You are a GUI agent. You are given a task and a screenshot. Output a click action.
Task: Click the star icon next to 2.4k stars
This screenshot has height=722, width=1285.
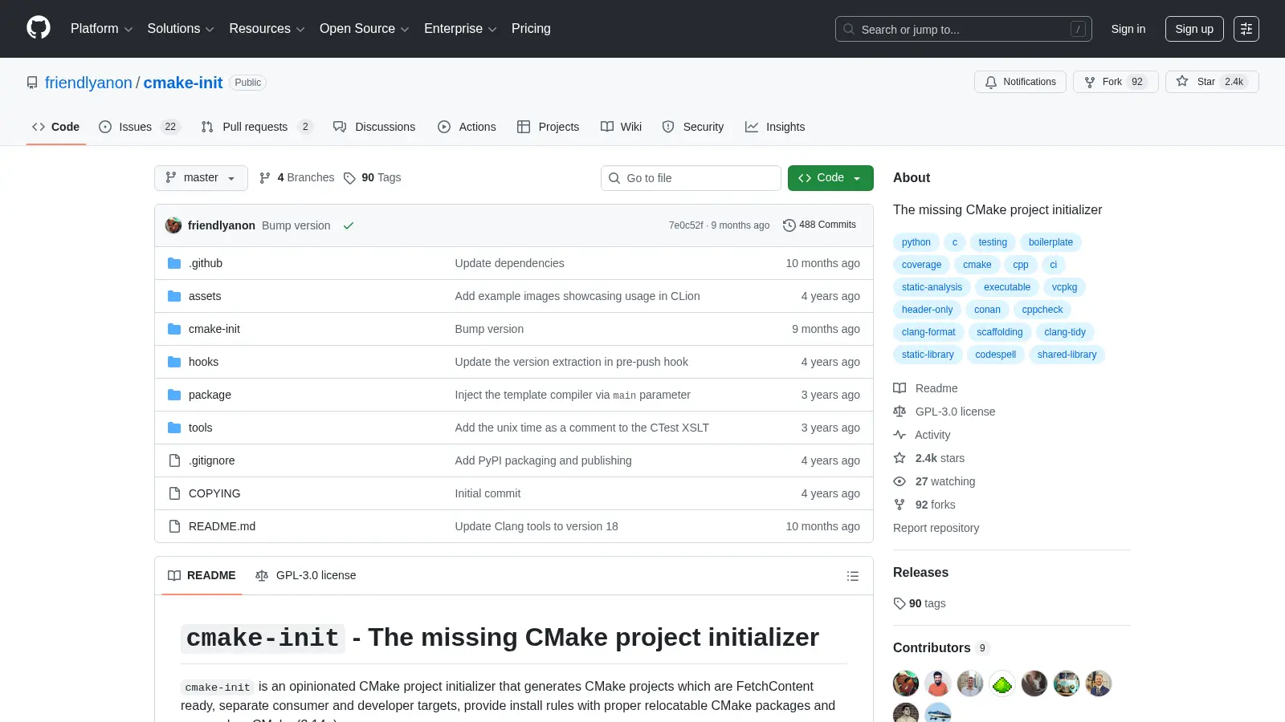pos(899,458)
